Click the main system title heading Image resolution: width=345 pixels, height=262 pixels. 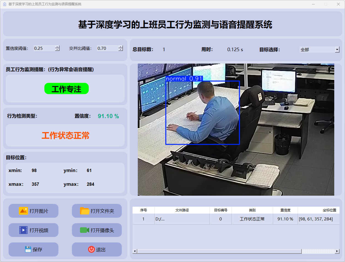coord(175,24)
